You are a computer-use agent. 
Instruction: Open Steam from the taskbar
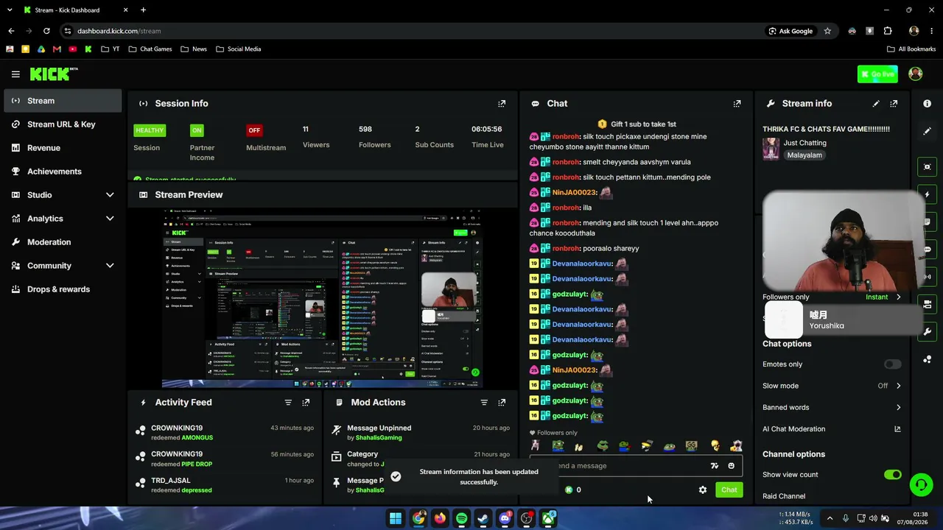[483, 519]
